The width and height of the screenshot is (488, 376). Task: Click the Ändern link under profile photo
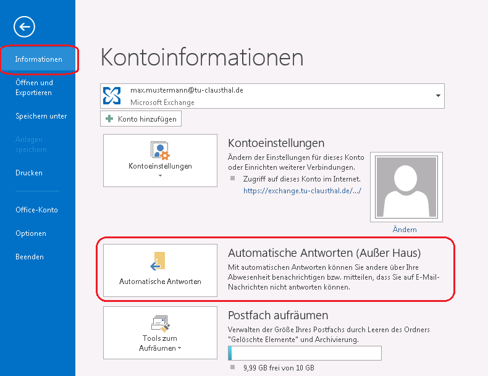point(405,230)
